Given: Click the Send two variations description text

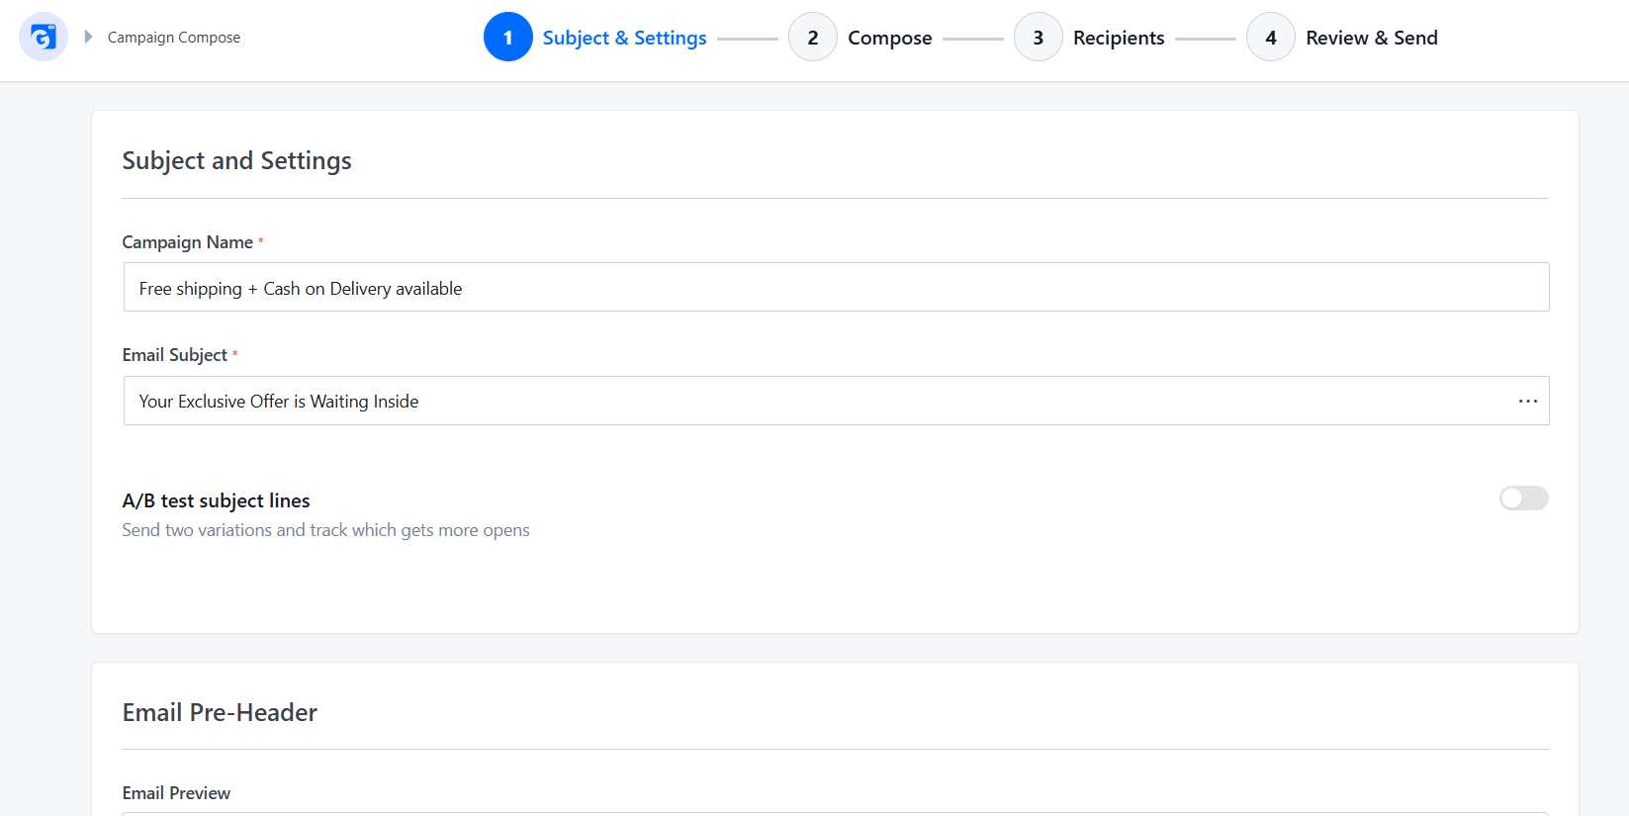Looking at the screenshot, I should [325, 530].
